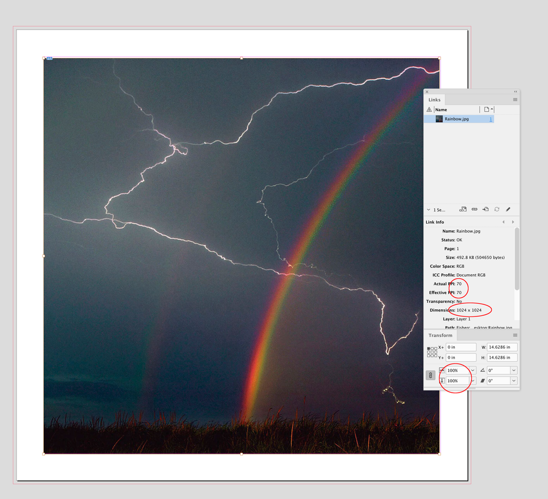Open the Scale Y Percentage dropdown
This screenshot has height=499, width=548.
click(x=472, y=381)
